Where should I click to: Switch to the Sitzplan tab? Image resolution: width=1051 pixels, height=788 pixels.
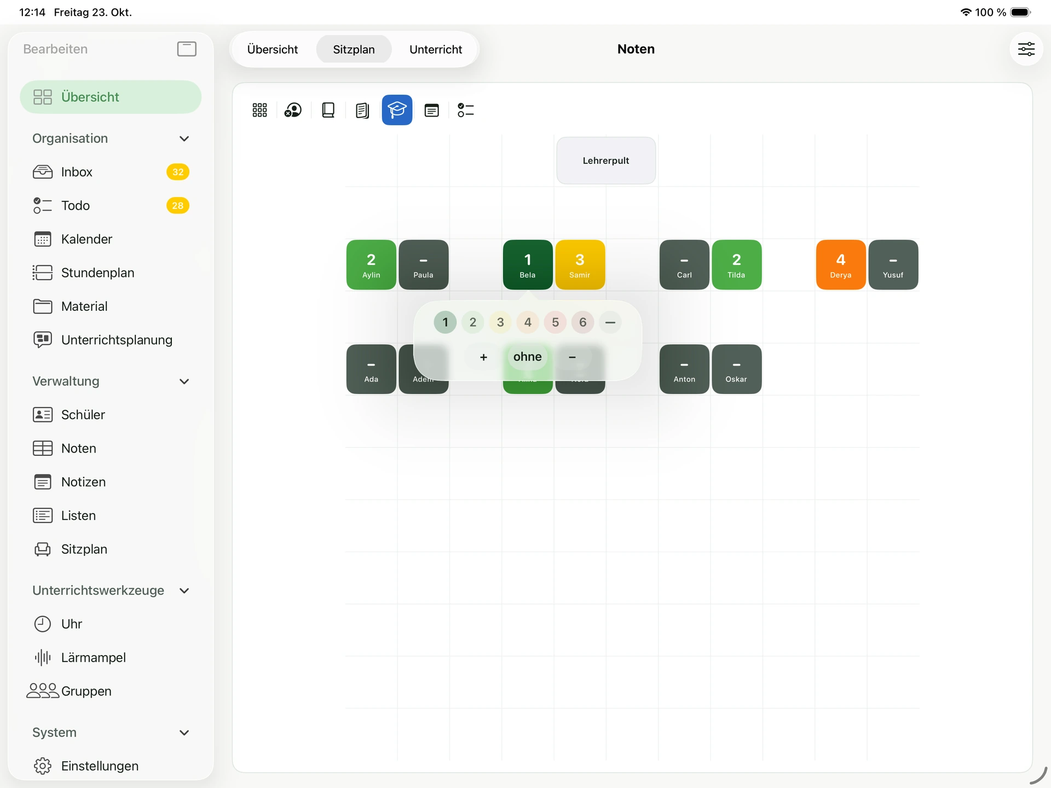pos(354,49)
